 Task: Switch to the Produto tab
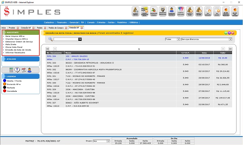[x=12, y=27]
